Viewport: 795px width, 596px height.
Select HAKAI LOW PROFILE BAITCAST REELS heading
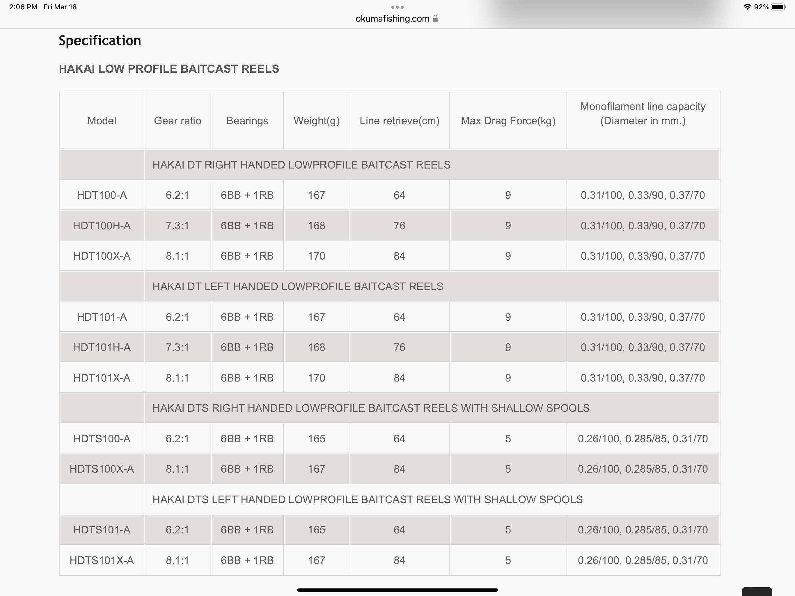[169, 69]
